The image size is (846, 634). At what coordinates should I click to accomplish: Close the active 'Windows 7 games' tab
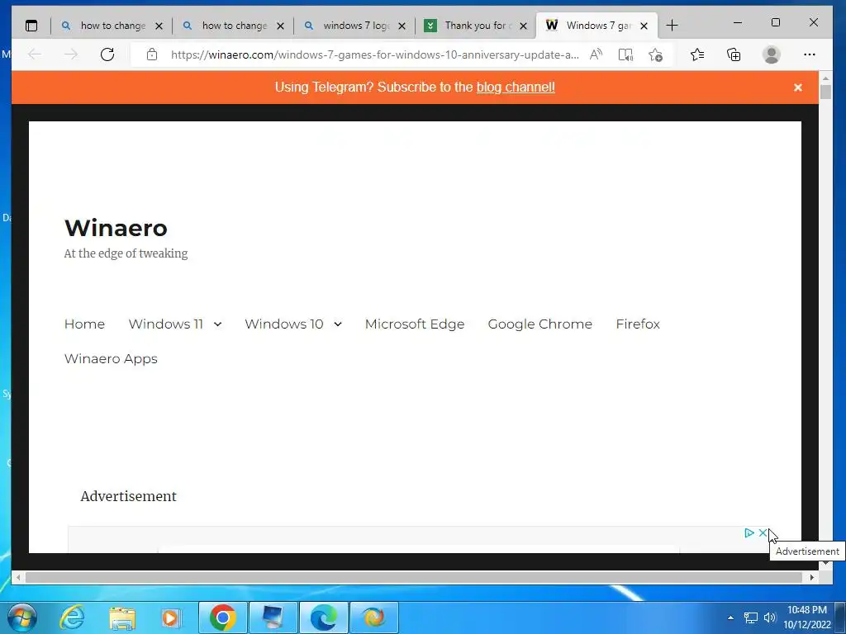click(x=644, y=26)
